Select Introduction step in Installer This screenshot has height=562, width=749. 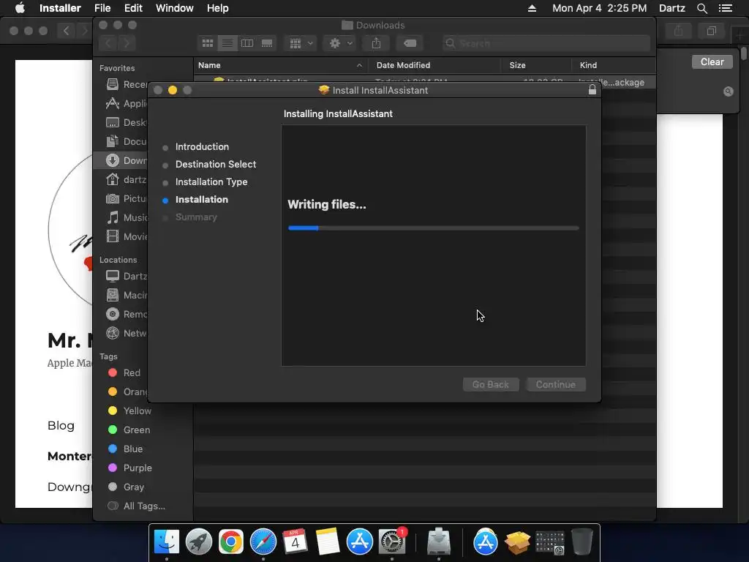(202, 146)
